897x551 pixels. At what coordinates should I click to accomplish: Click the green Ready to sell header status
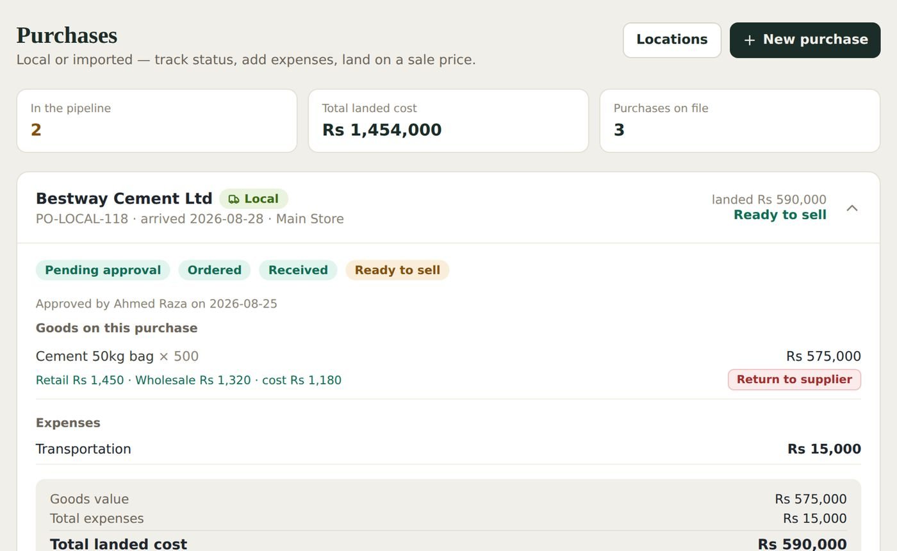(x=780, y=215)
